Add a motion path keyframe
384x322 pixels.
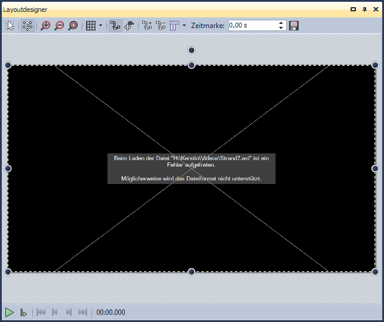pyautogui.click(x=147, y=26)
